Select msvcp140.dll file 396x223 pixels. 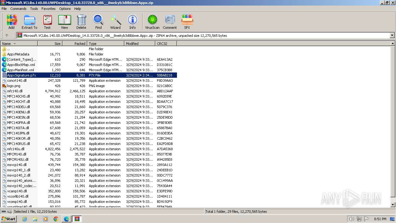click(x=89, y=165)
